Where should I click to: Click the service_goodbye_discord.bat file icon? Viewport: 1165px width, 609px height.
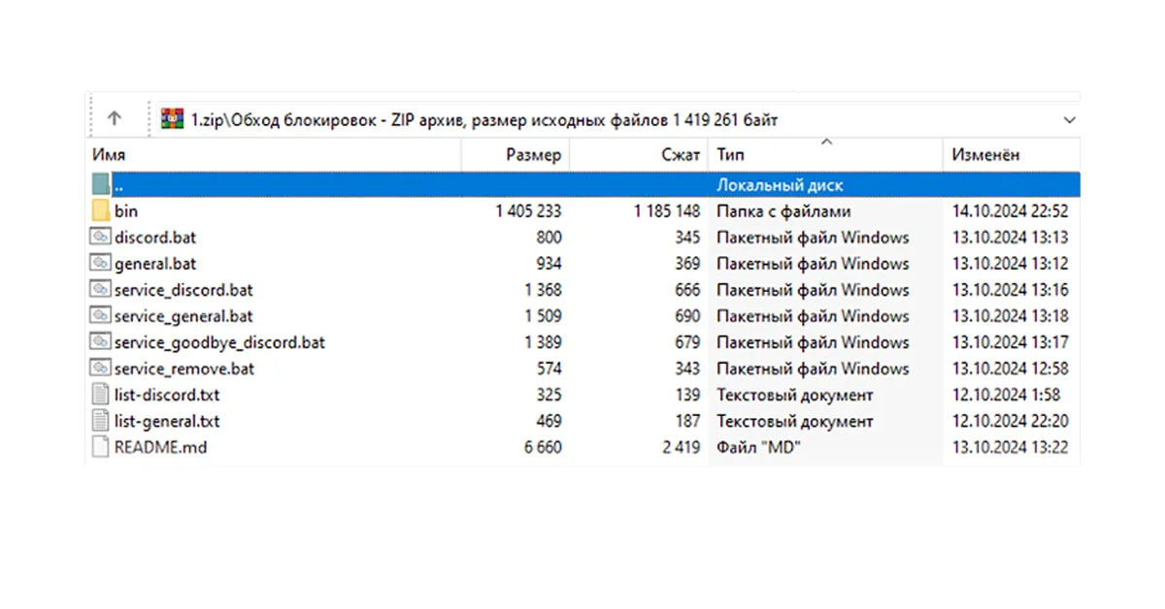point(101,341)
